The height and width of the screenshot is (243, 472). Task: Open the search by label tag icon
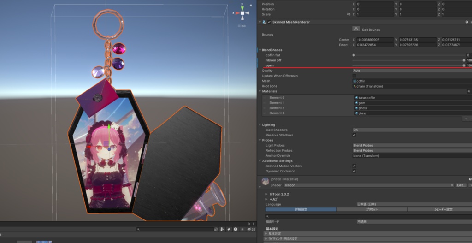229,229
